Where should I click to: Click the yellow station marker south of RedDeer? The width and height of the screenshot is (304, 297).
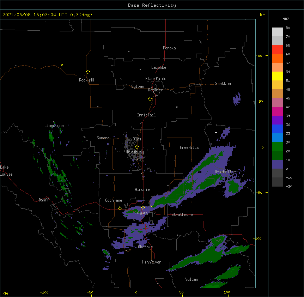pos(150,99)
